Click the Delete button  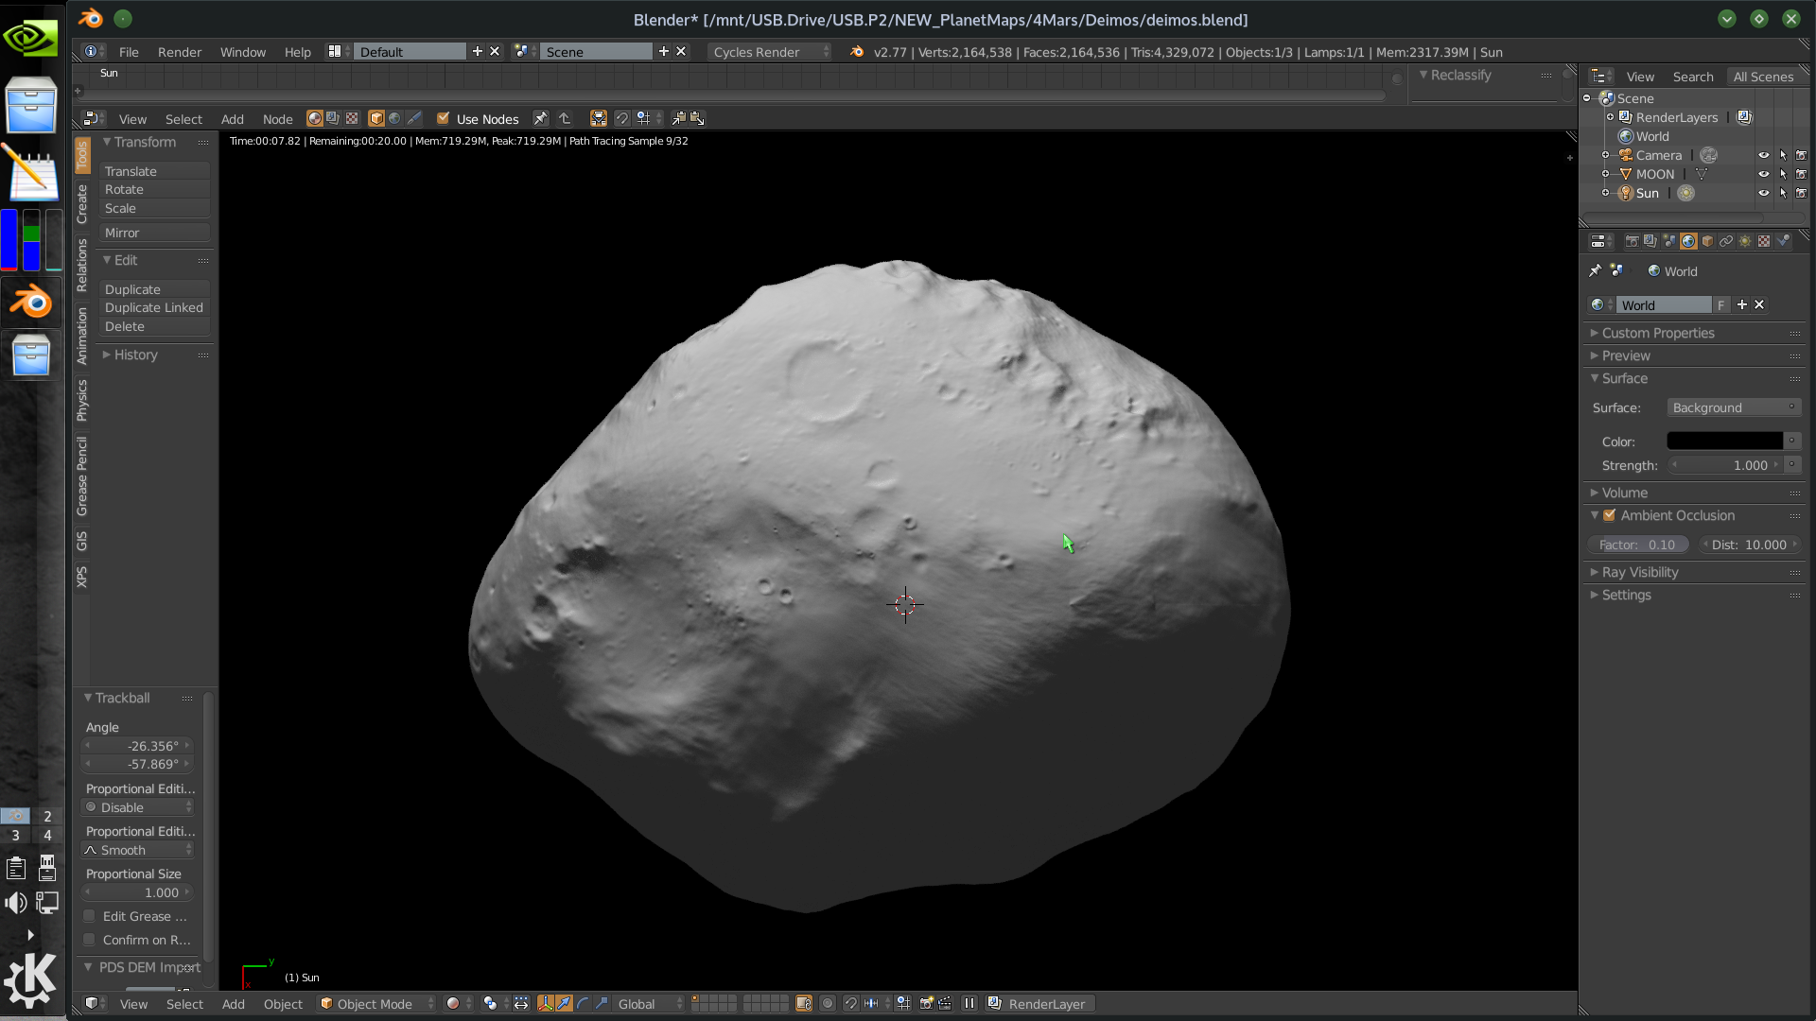click(154, 326)
